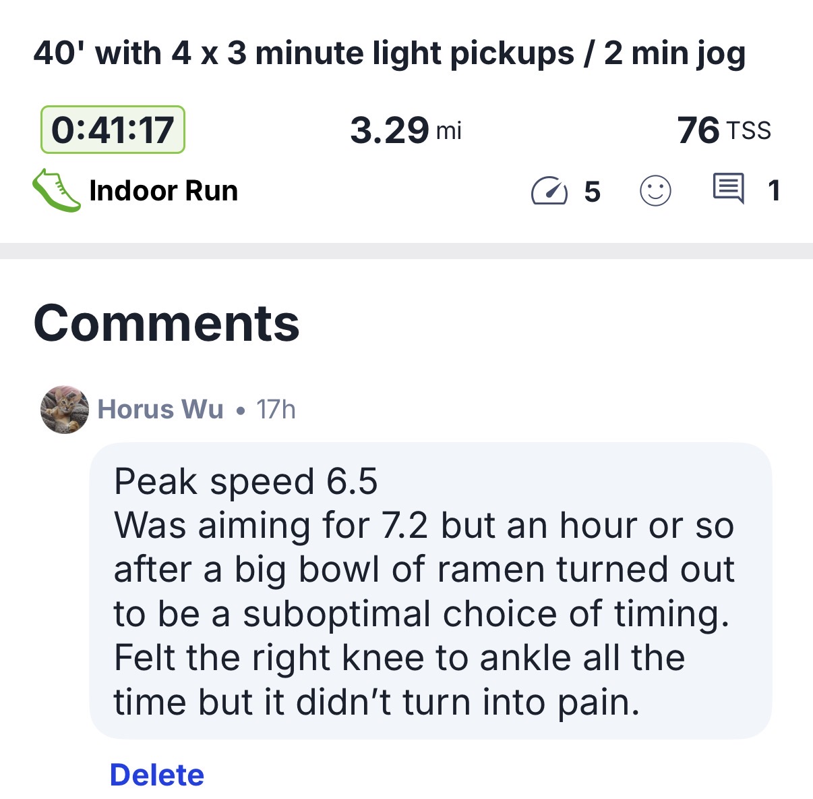Click the green running shoe icon
Screen dimensions: 813x799
tap(57, 190)
